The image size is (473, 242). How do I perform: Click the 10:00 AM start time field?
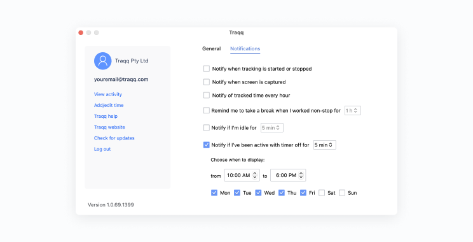242,175
